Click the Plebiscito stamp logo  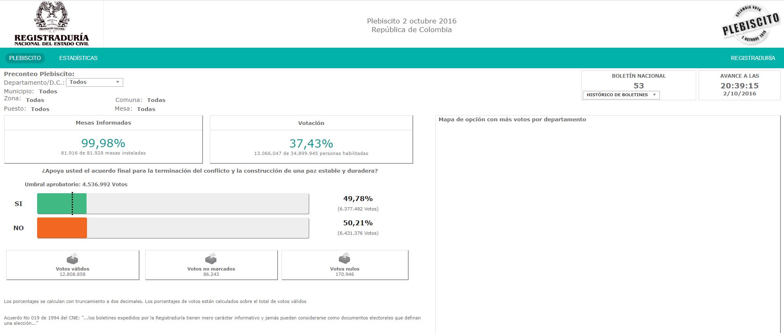750,24
